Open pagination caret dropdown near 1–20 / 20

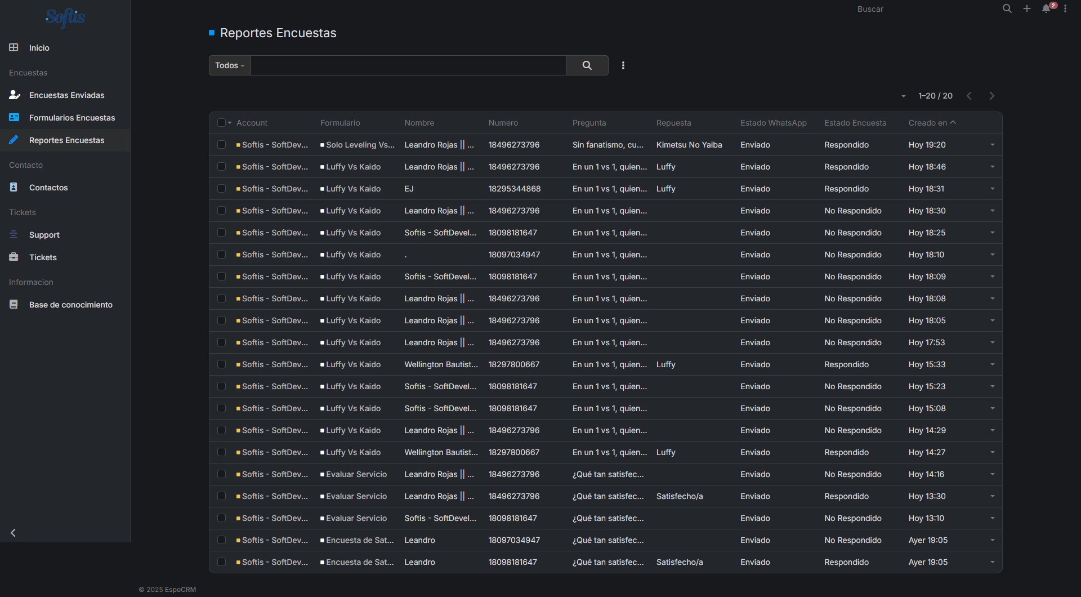coord(903,96)
